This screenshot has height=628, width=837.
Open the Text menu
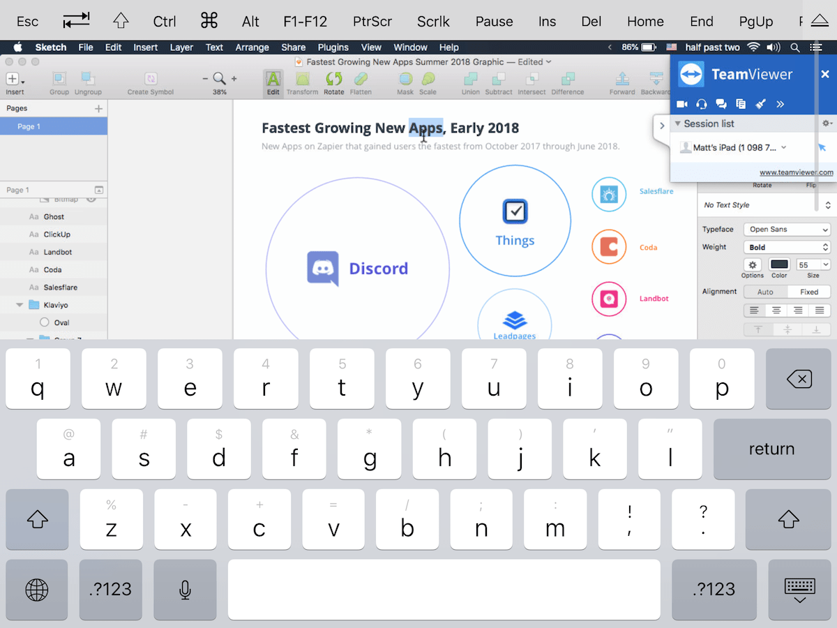click(x=214, y=47)
